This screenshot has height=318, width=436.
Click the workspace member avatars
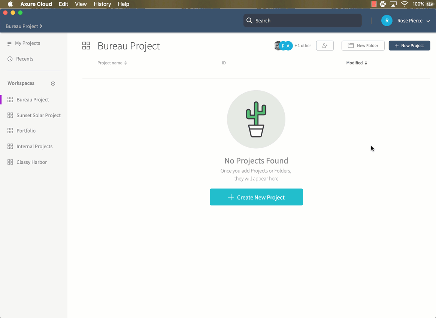[x=283, y=46]
